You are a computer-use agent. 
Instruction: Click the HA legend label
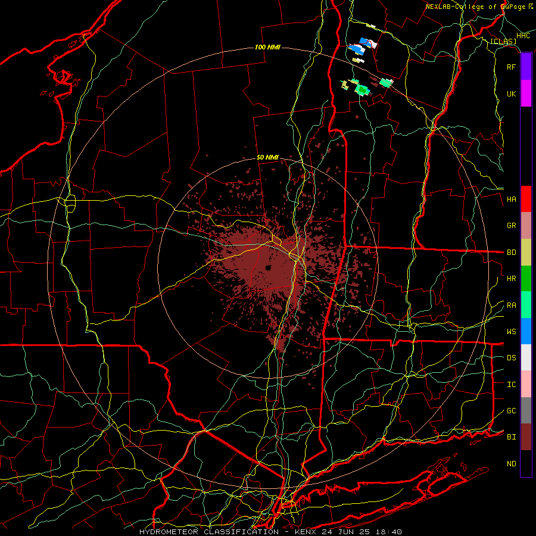point(511,200)
